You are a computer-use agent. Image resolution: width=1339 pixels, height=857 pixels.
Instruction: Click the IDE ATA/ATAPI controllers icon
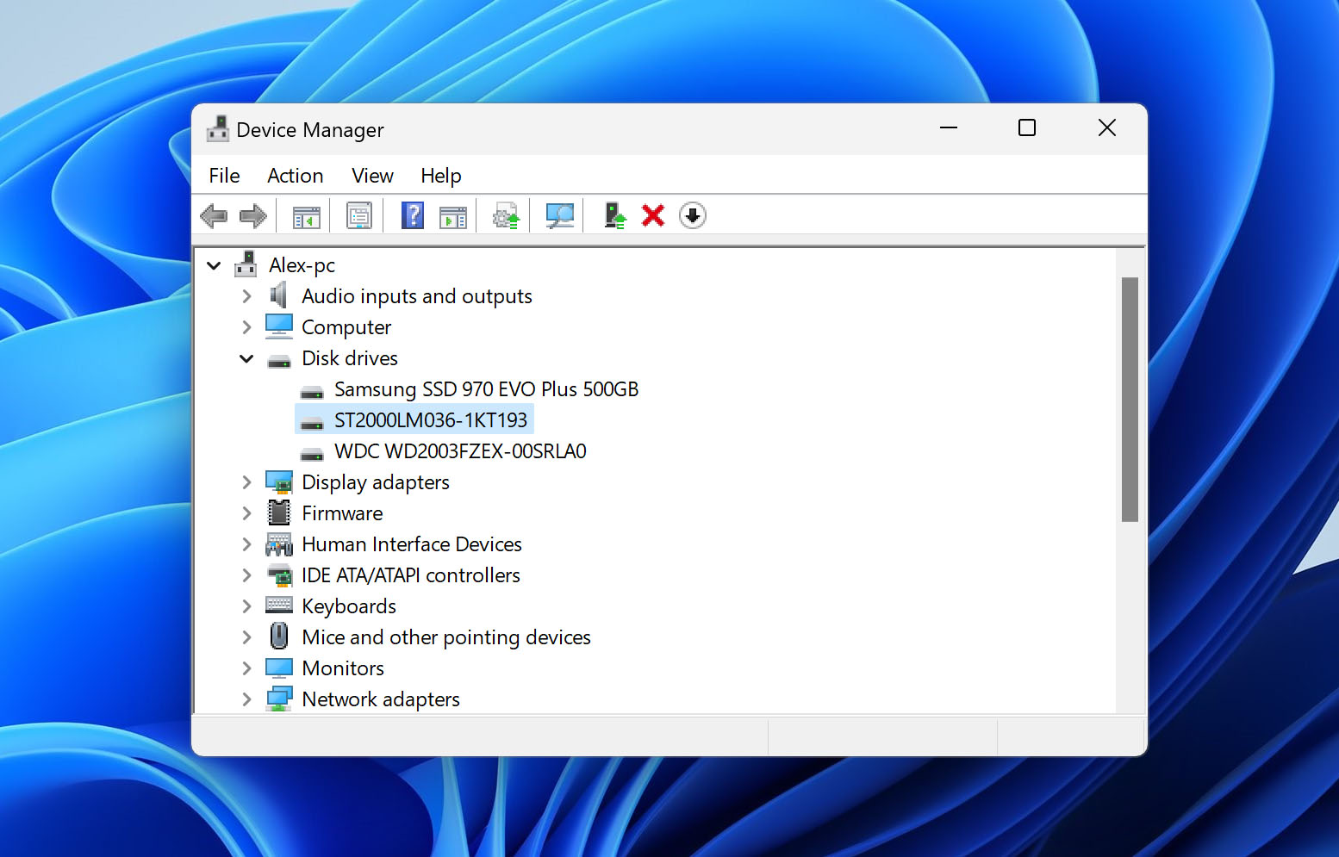pos(279,575)
